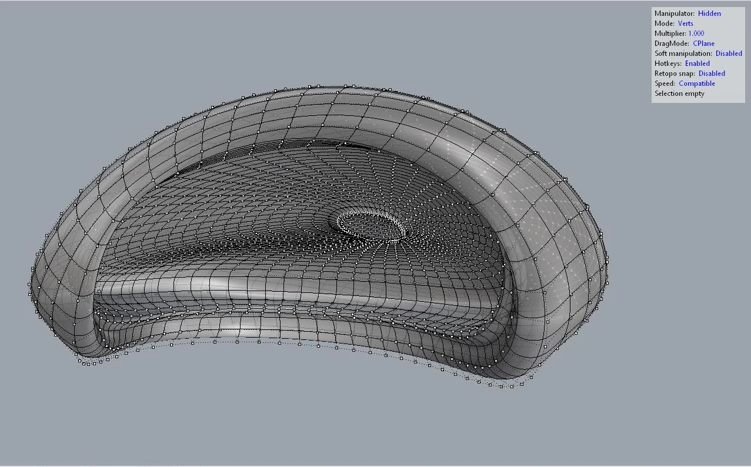
Task: Click the 'Soft manipulation:' label
Action: tap(683, 54)
